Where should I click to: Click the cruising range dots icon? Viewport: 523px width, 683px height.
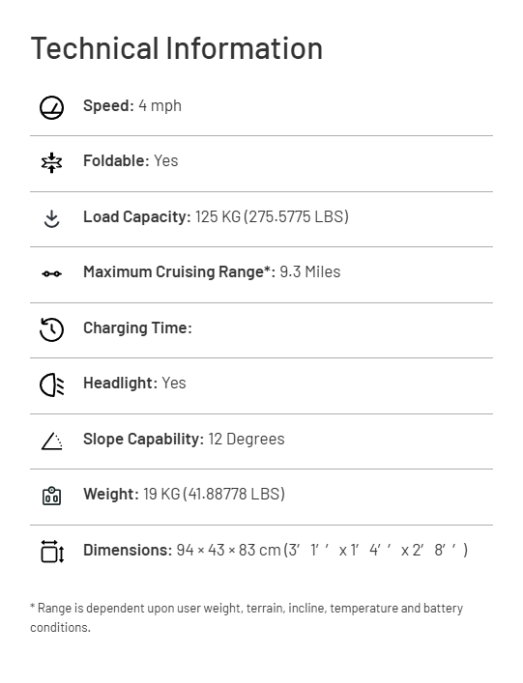pos(51,273)
